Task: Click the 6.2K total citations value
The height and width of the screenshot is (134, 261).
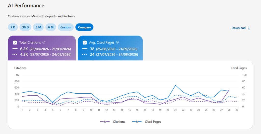Action: (24, 49)
